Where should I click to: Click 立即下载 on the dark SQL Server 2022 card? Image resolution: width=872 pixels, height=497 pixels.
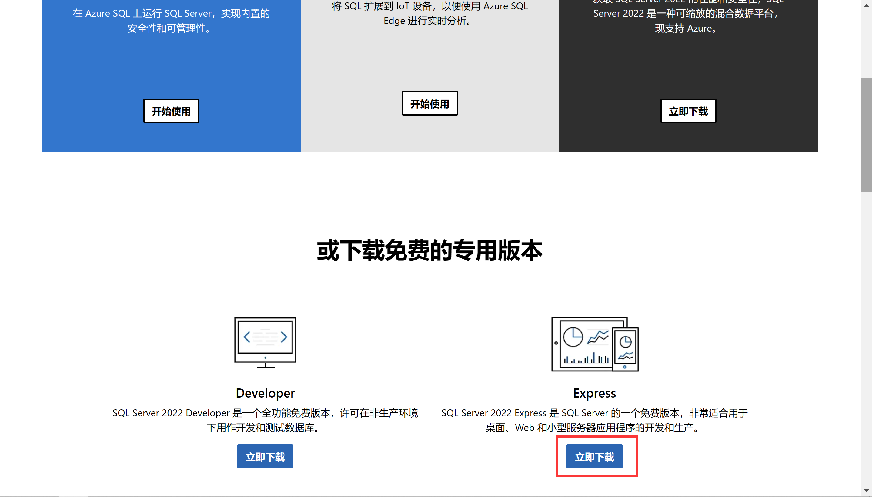coord(688,111)
